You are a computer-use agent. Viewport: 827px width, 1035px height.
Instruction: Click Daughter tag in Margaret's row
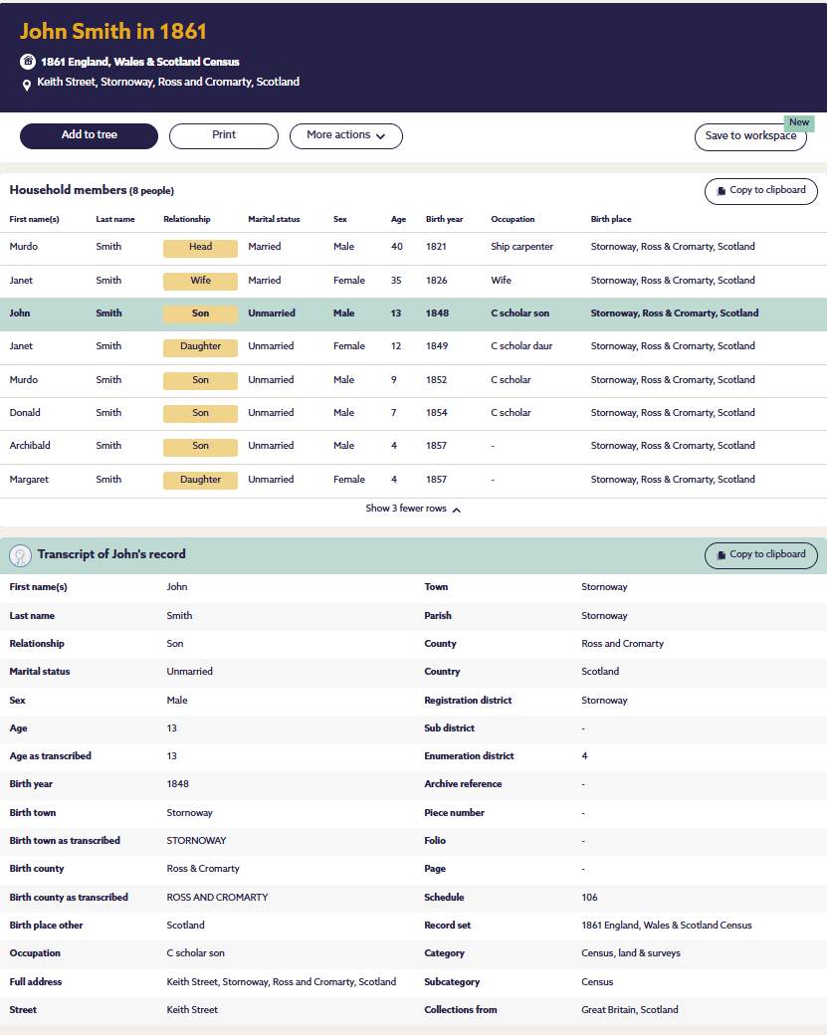(x=200, y=480)
